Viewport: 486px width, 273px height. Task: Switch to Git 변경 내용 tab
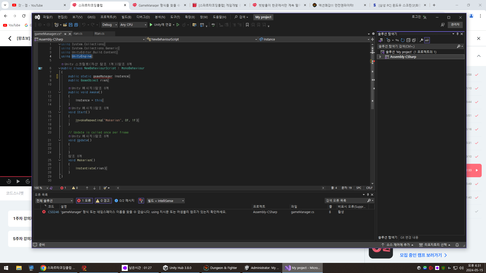pos(409,238)
